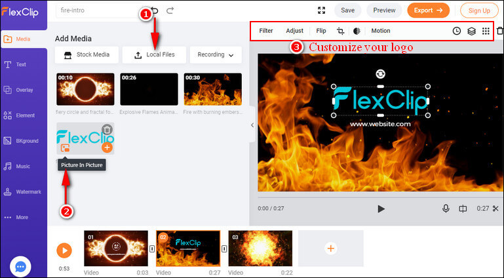Select storyboard clip 02 with FlexClip logo

coord(188,248)
